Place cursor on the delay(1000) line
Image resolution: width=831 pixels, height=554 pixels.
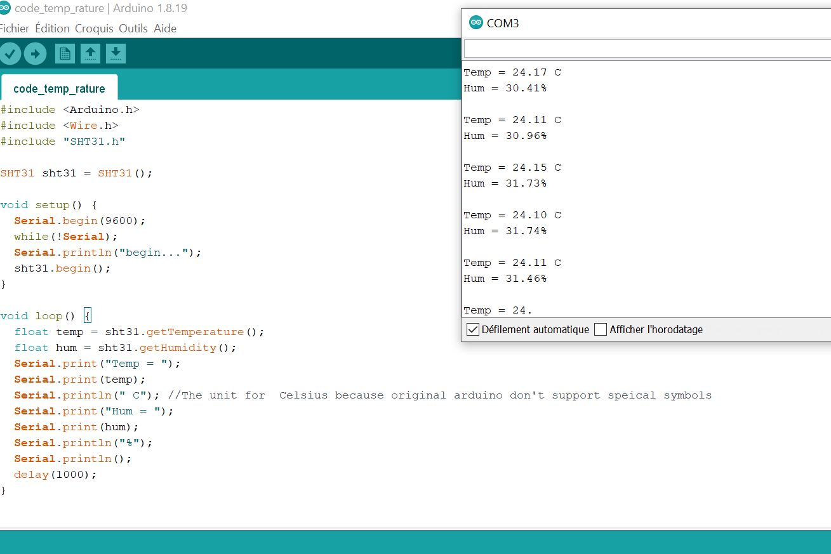[55, 475]
